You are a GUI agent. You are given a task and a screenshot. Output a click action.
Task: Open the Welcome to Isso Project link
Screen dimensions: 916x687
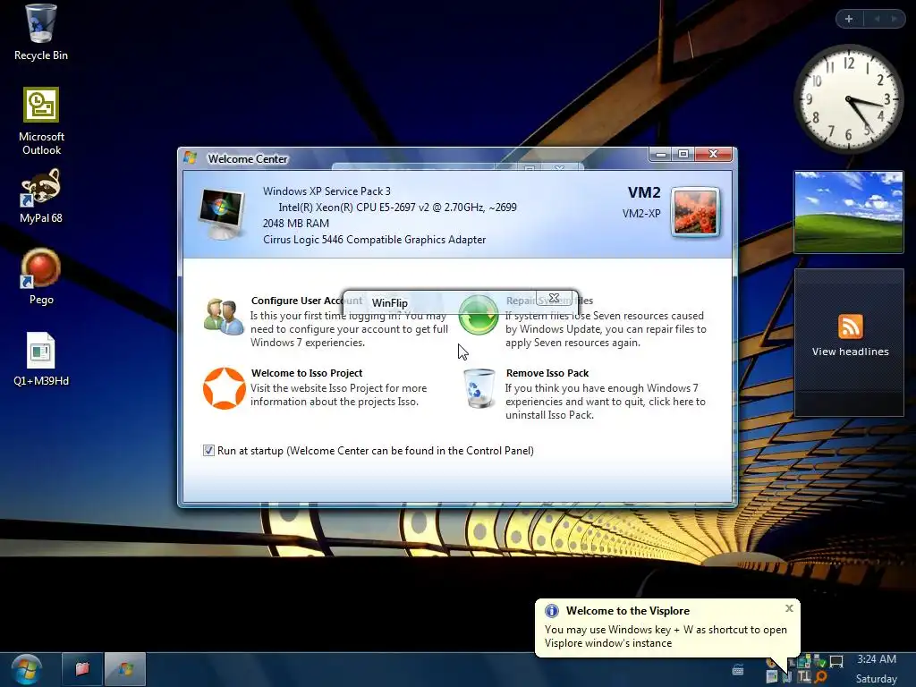click(307, 373)
